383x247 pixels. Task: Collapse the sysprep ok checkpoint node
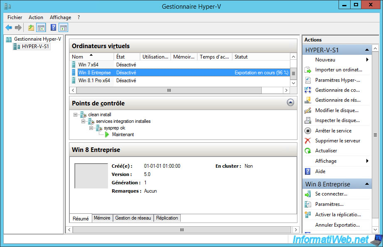[91, 128]
